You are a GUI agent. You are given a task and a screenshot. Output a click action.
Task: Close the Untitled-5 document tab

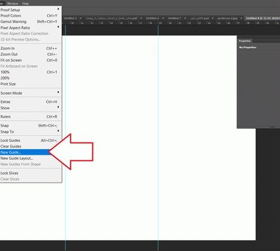[81, 18]
